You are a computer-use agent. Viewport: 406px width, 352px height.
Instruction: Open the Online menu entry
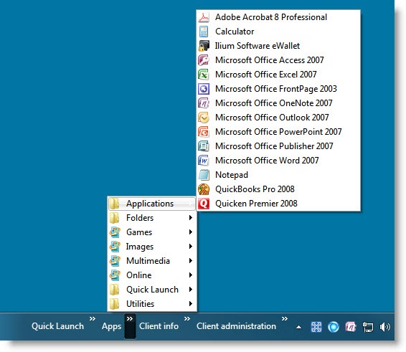pyautogui.click(x=152, y=275)
